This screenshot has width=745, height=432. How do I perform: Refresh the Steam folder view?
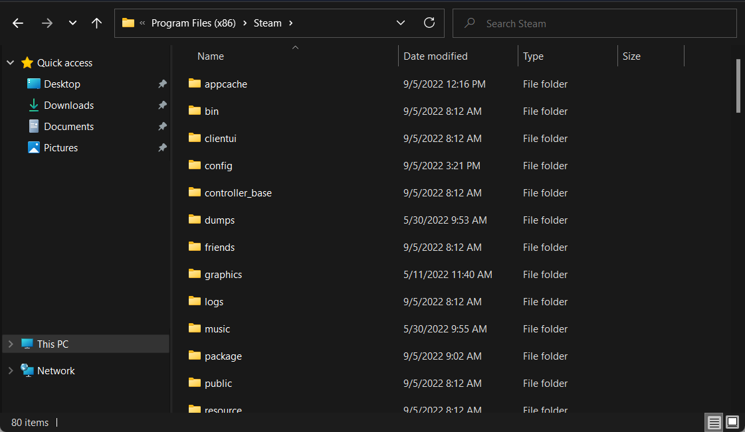click(x=429, y=23)
